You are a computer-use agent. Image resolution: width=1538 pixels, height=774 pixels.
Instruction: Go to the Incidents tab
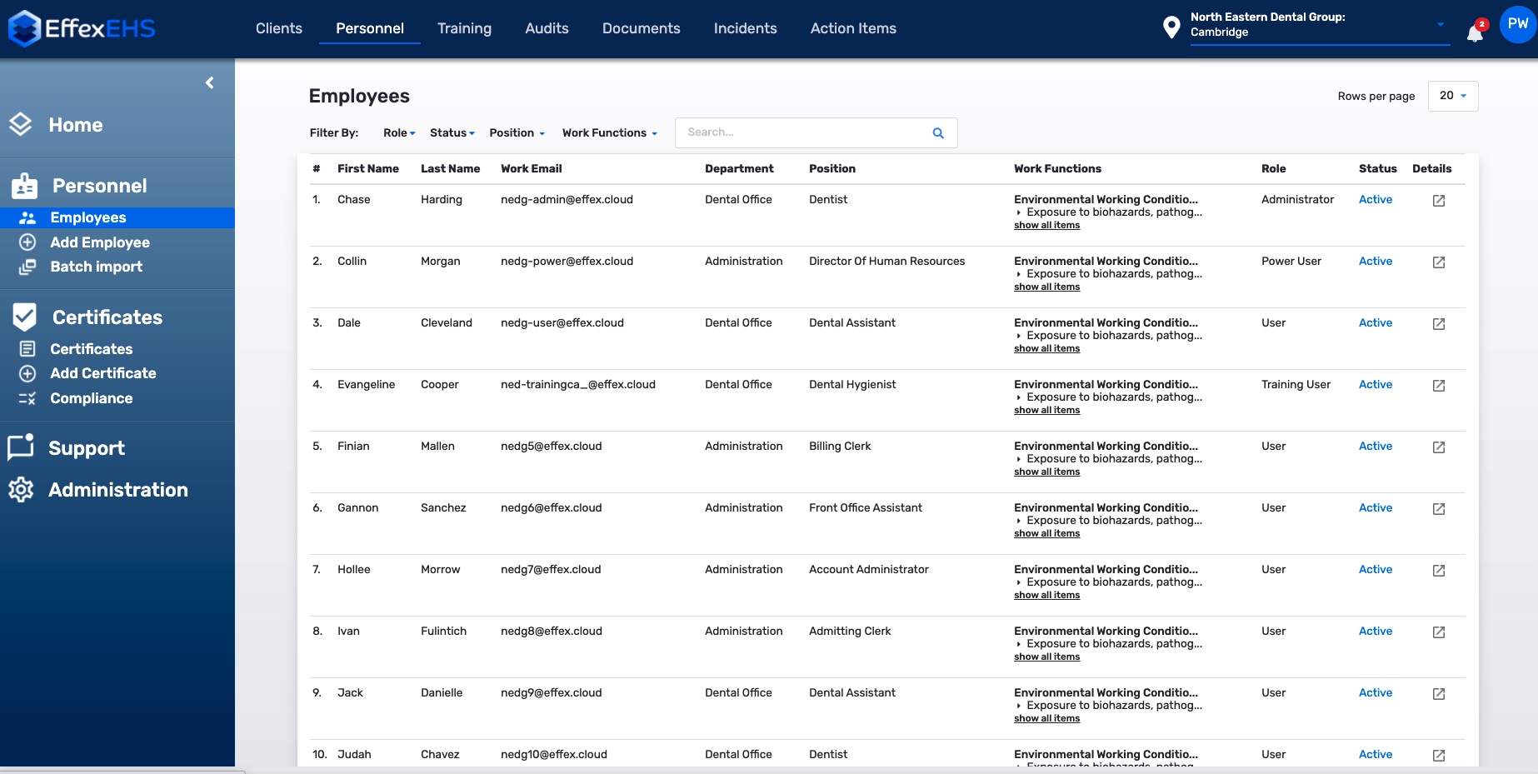coord(745,28)
